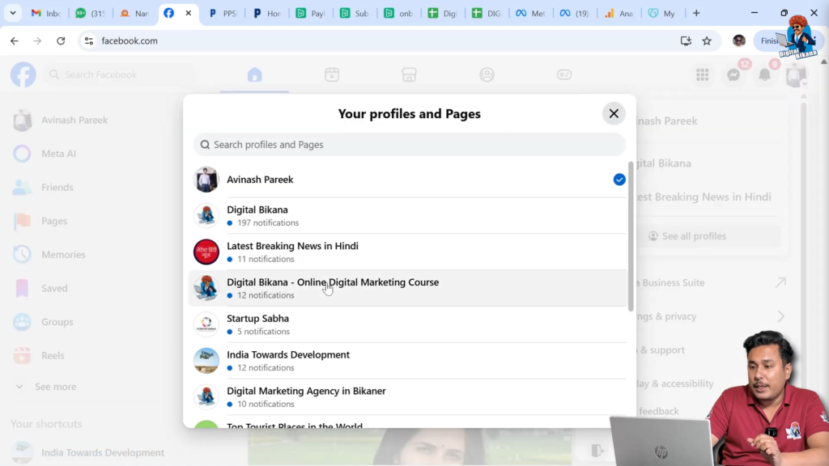The width and height of the screenshot is (829, 466).
Task: Close the Your profiles and Pages dialog
Action: (614, 113)
